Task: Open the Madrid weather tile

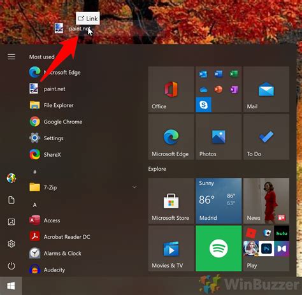Action: click(219, 201)
